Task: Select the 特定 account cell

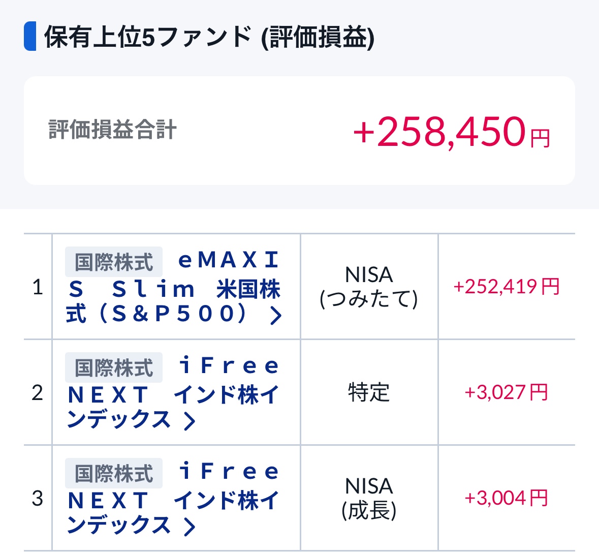Action: 369,392
